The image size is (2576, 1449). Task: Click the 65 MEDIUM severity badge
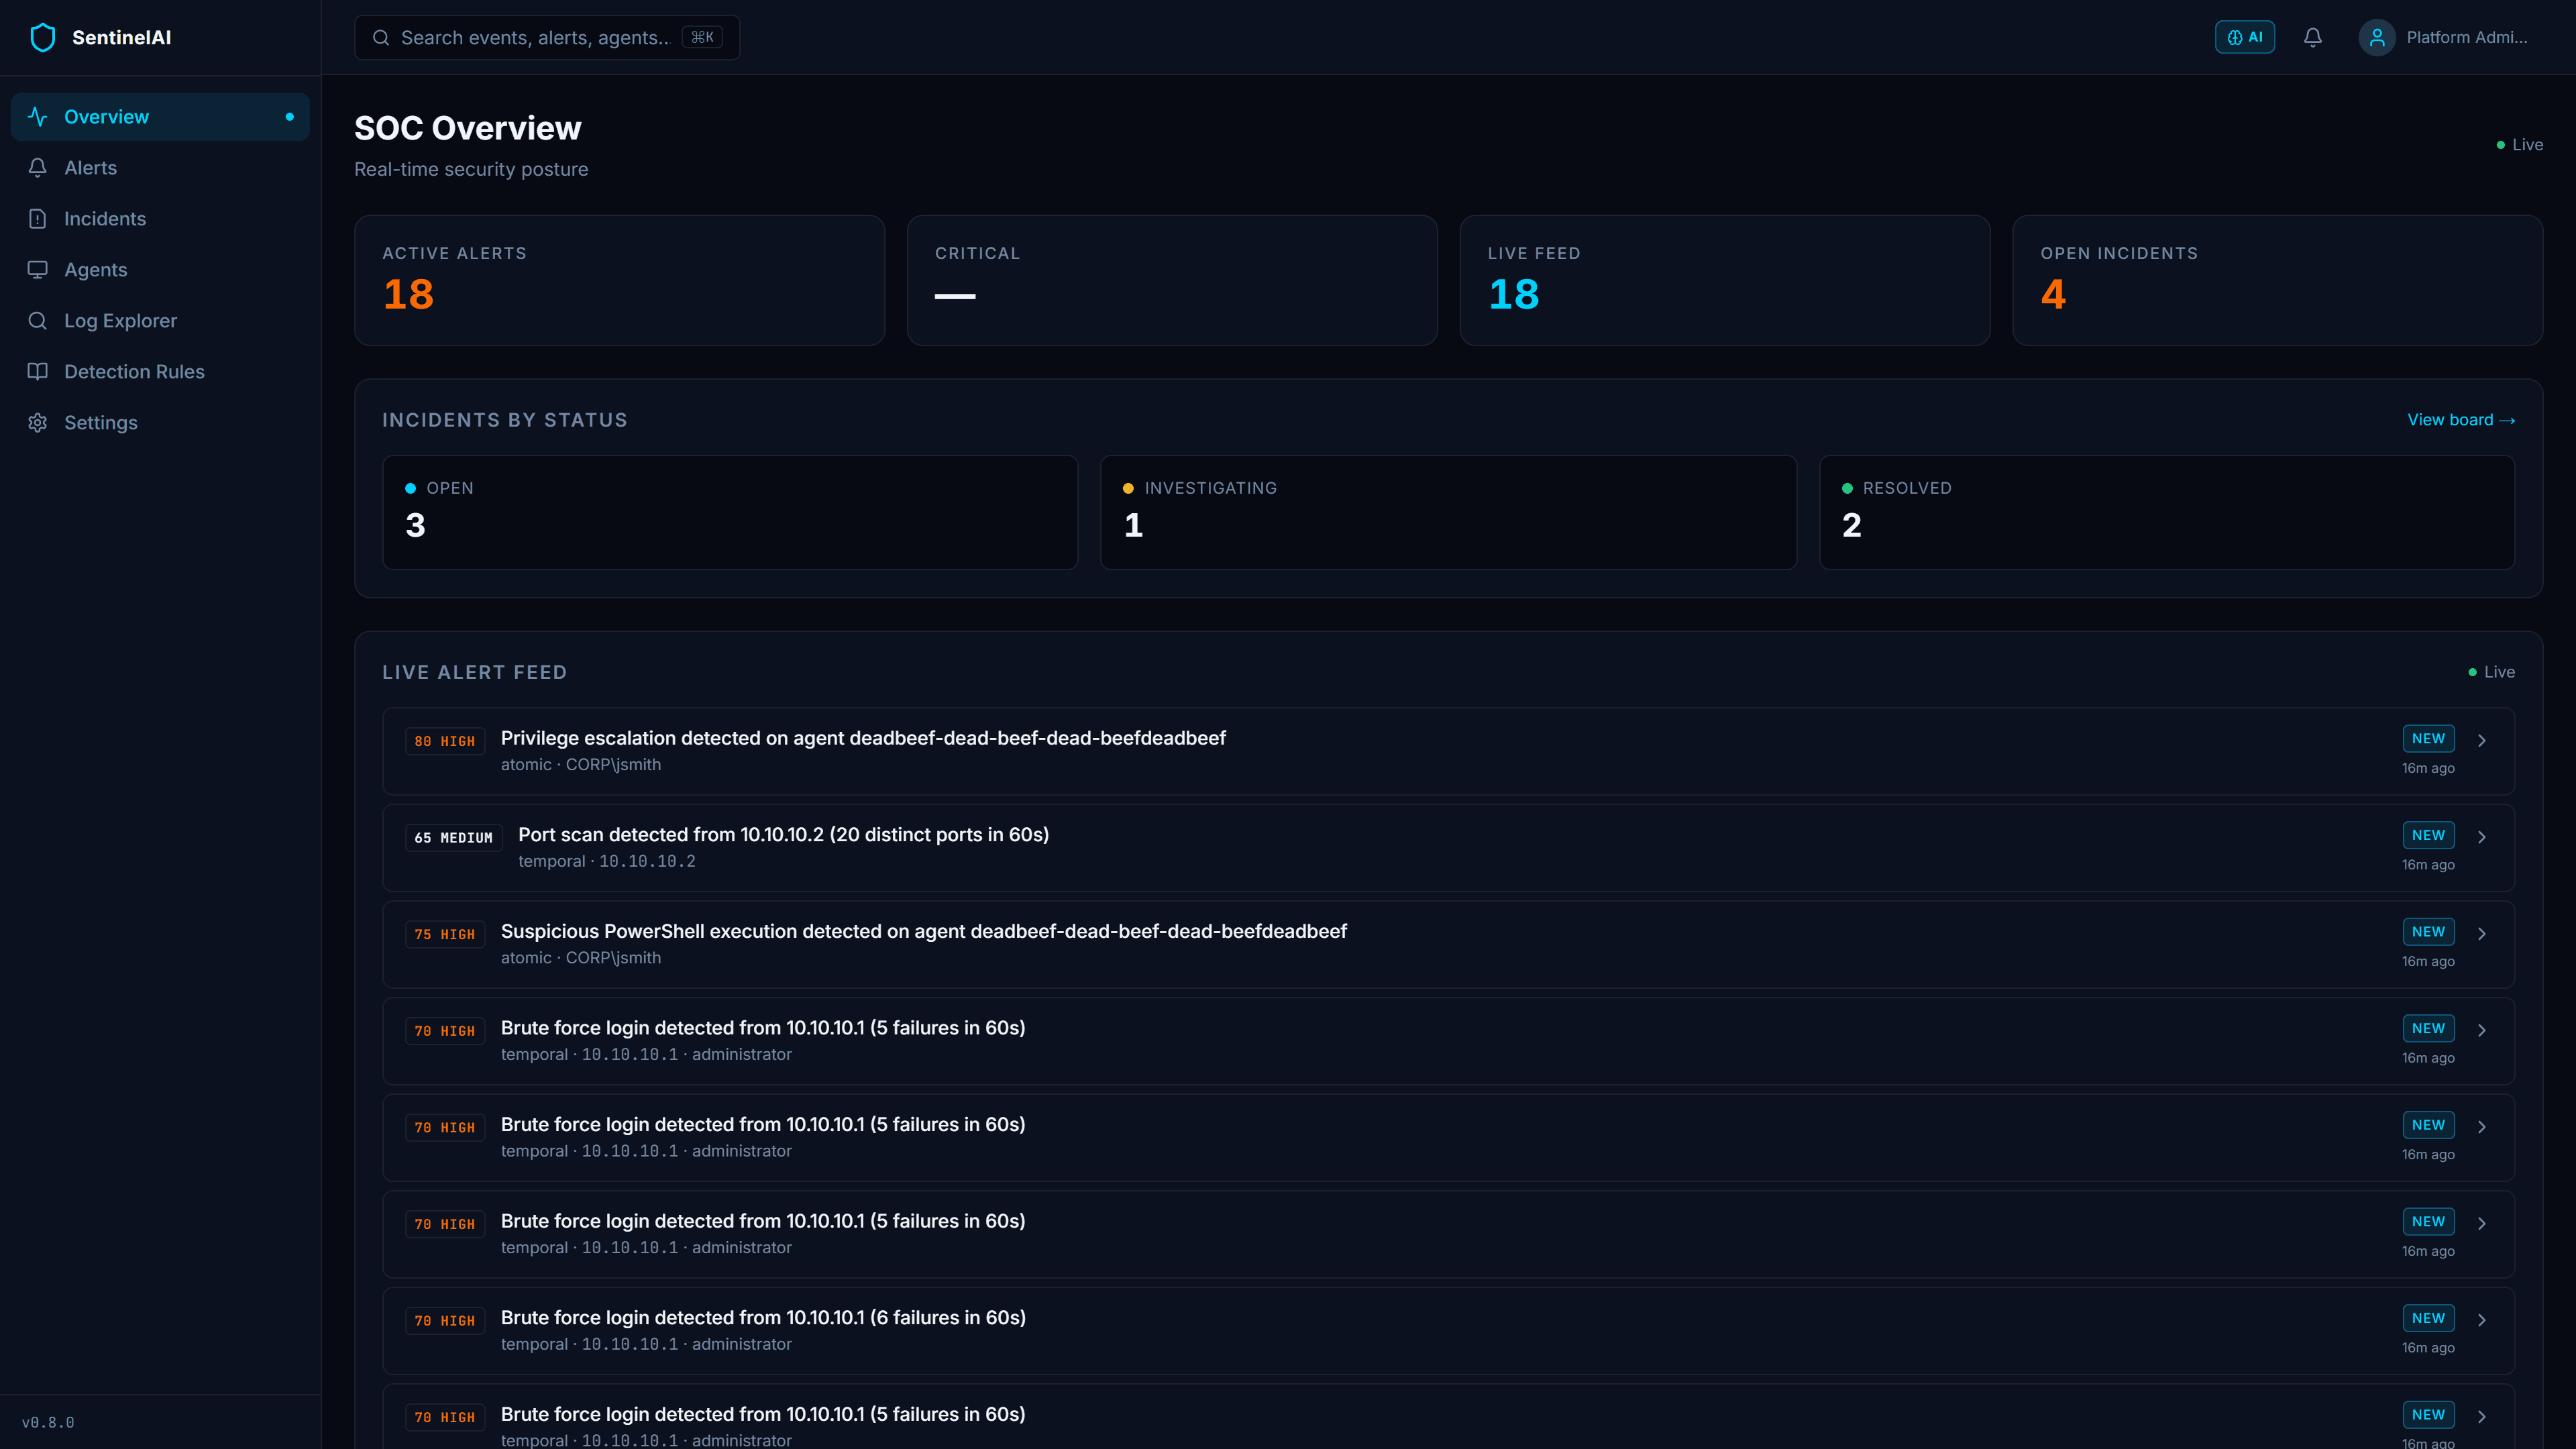pyautogui.click(x=453, y=838)
